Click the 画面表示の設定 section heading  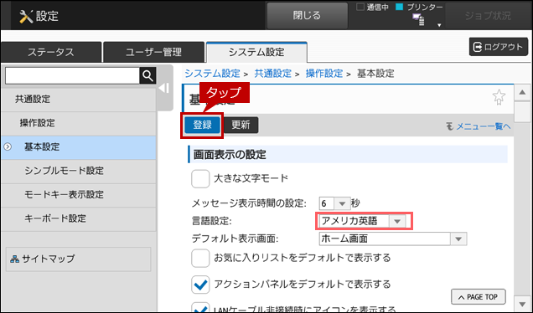point(348,155)
